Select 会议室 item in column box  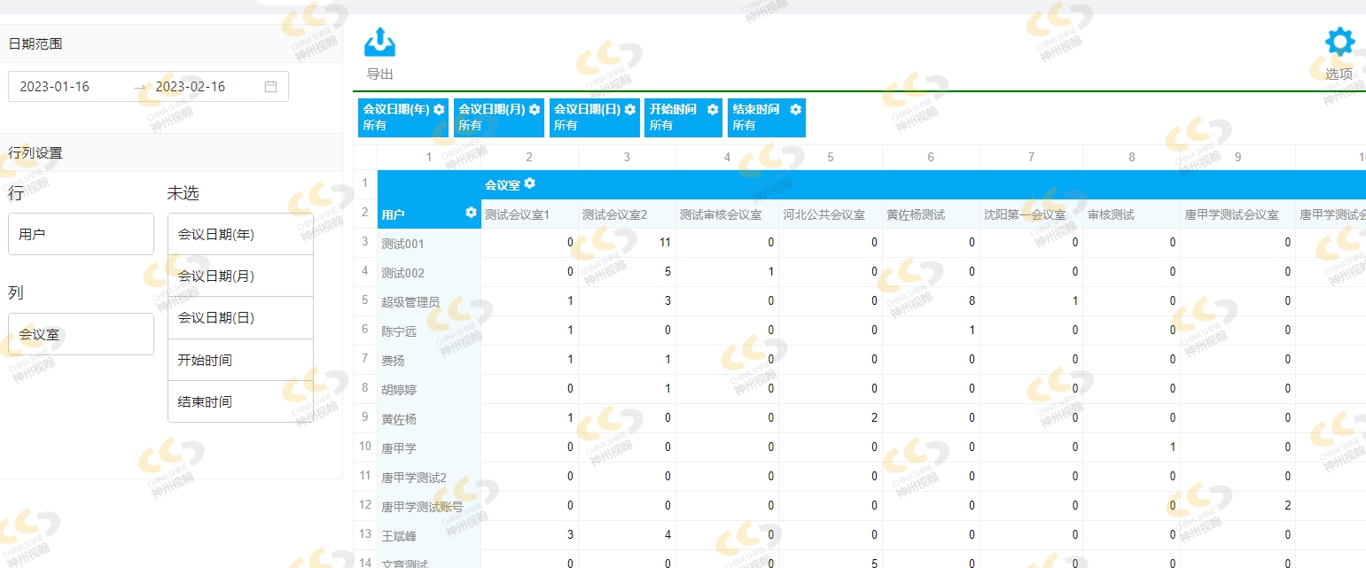tap(81, 335)
